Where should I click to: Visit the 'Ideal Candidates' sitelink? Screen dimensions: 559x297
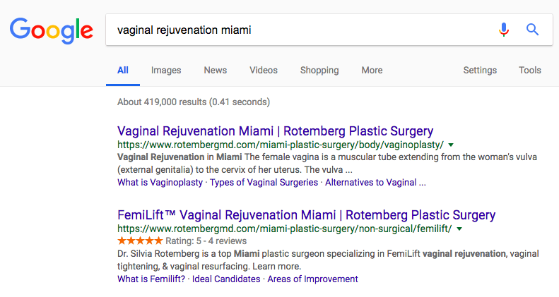click(224, 279)
